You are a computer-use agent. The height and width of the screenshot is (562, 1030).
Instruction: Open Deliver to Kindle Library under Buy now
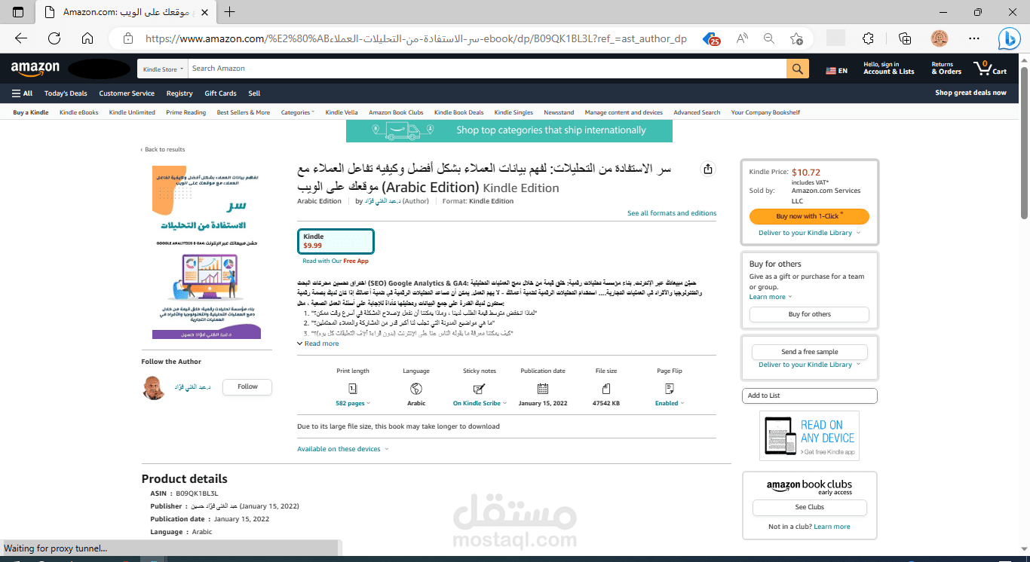click(809, 233)
